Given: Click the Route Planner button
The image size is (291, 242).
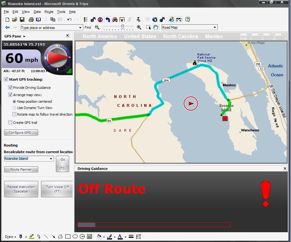Looking at the screenshot, I should coord(21,170).
